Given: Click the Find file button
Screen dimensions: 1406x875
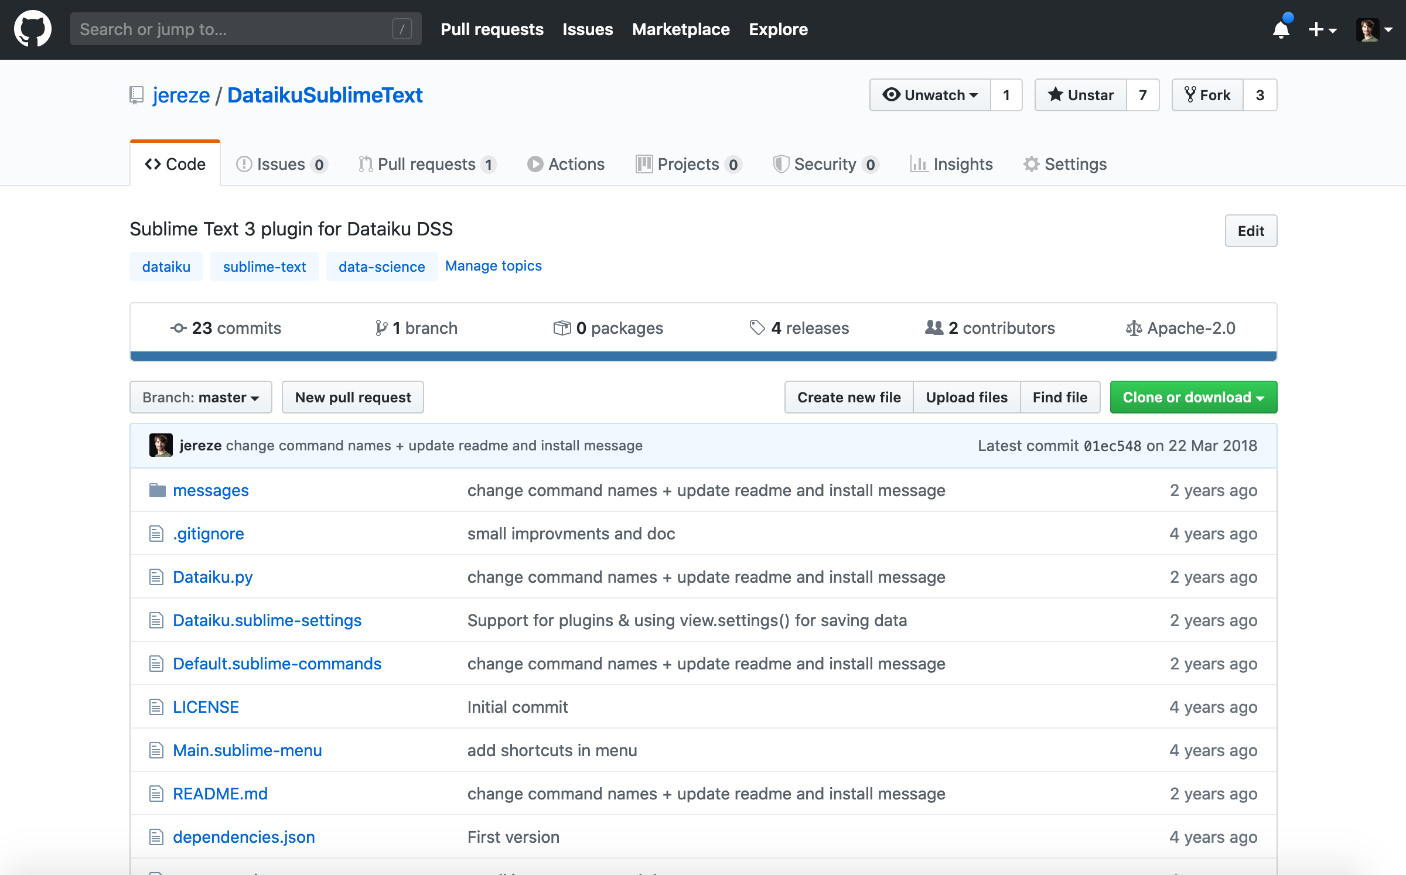Looking at the screenshot, I should click(1059, 397).
